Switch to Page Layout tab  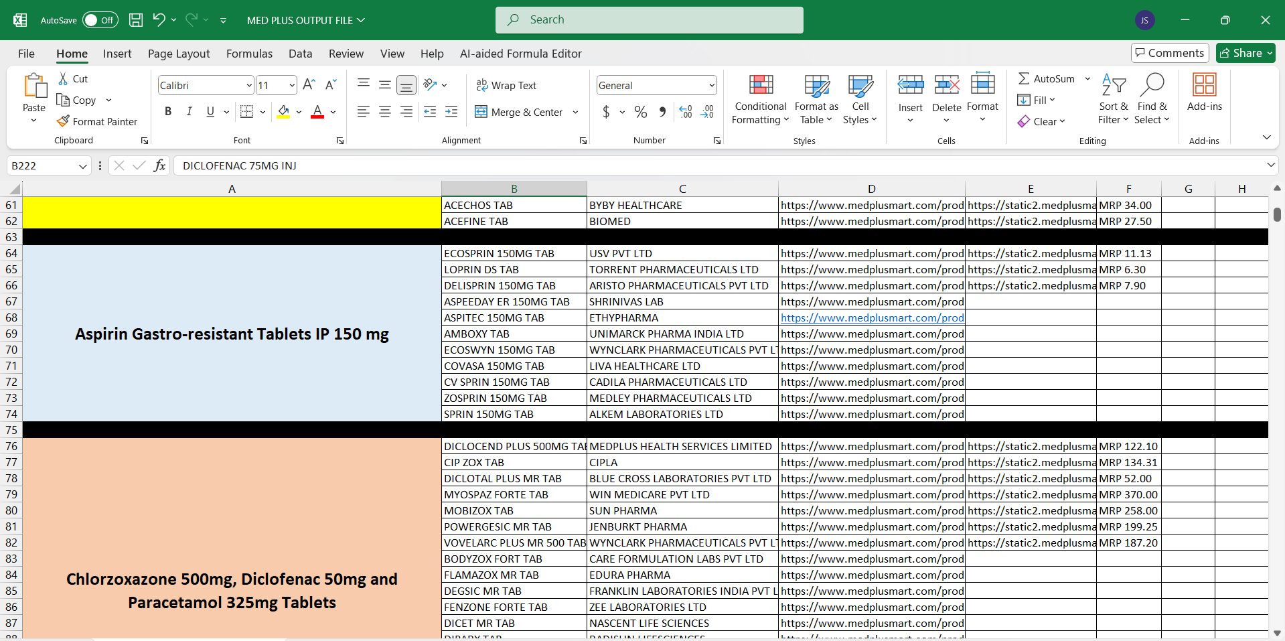click(x=179, y=54)
